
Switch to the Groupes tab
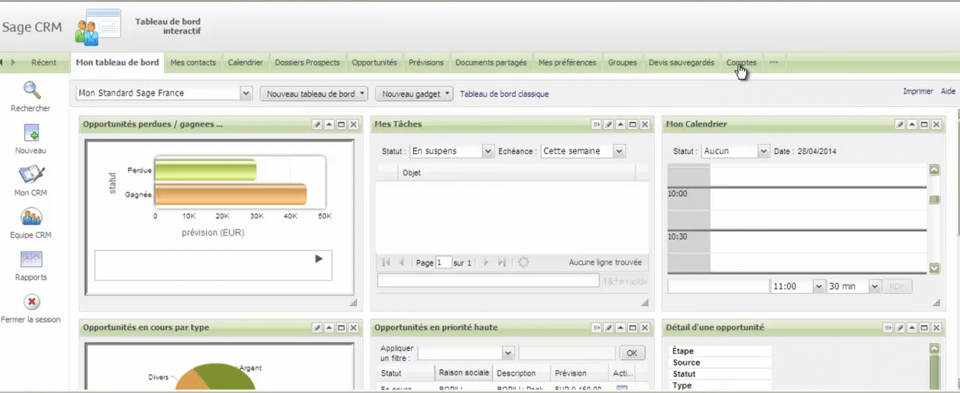[x=623, y=63]
